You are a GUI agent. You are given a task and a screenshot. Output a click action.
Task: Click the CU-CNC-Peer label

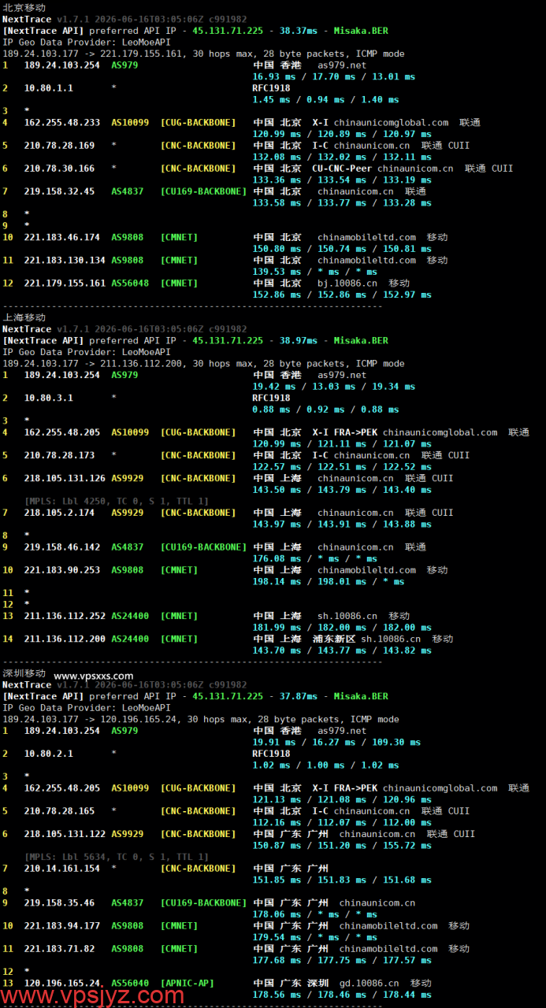tap(342, 169)
